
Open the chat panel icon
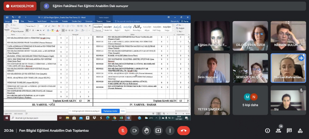[x=289, y=131]
